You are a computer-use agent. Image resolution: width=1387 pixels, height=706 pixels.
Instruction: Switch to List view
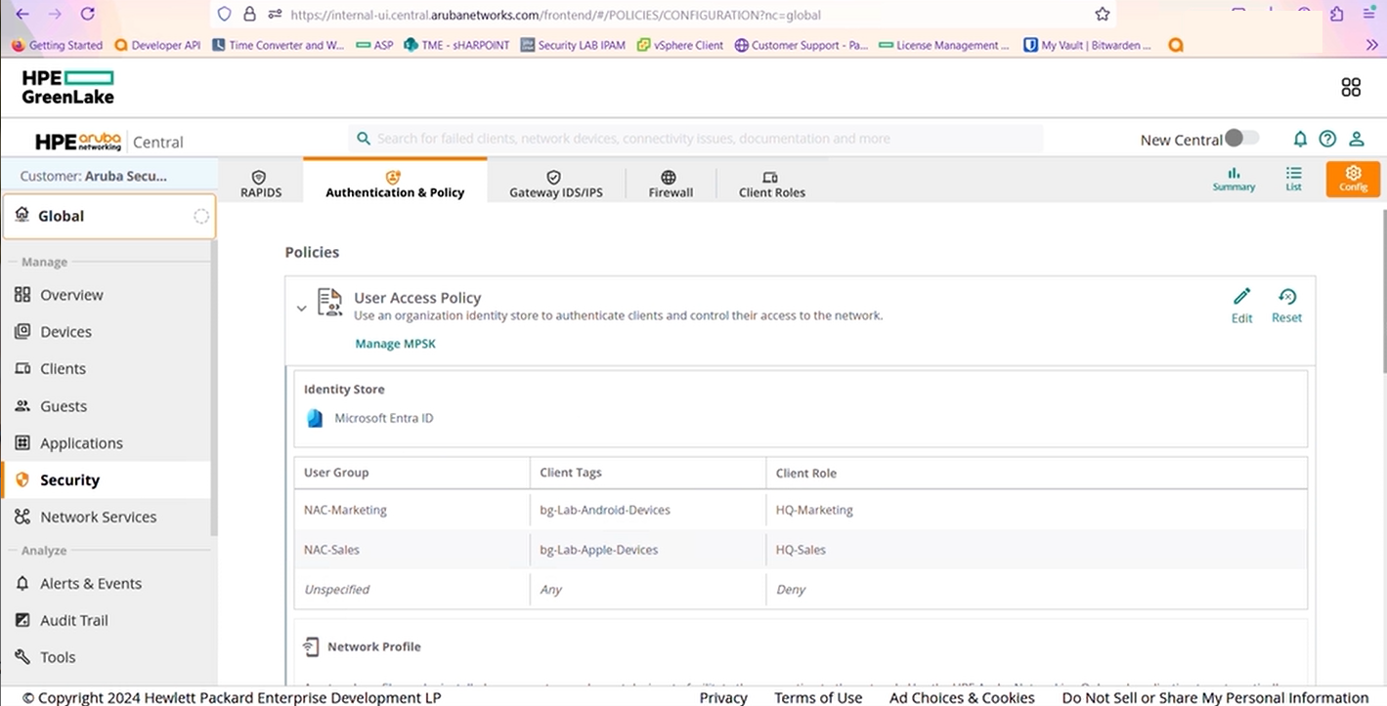click(x=1293, y=179)
